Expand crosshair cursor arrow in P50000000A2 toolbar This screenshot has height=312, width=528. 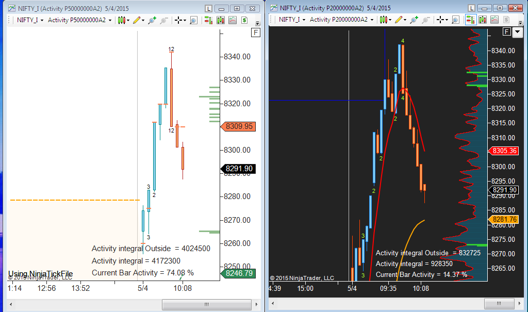185,21
